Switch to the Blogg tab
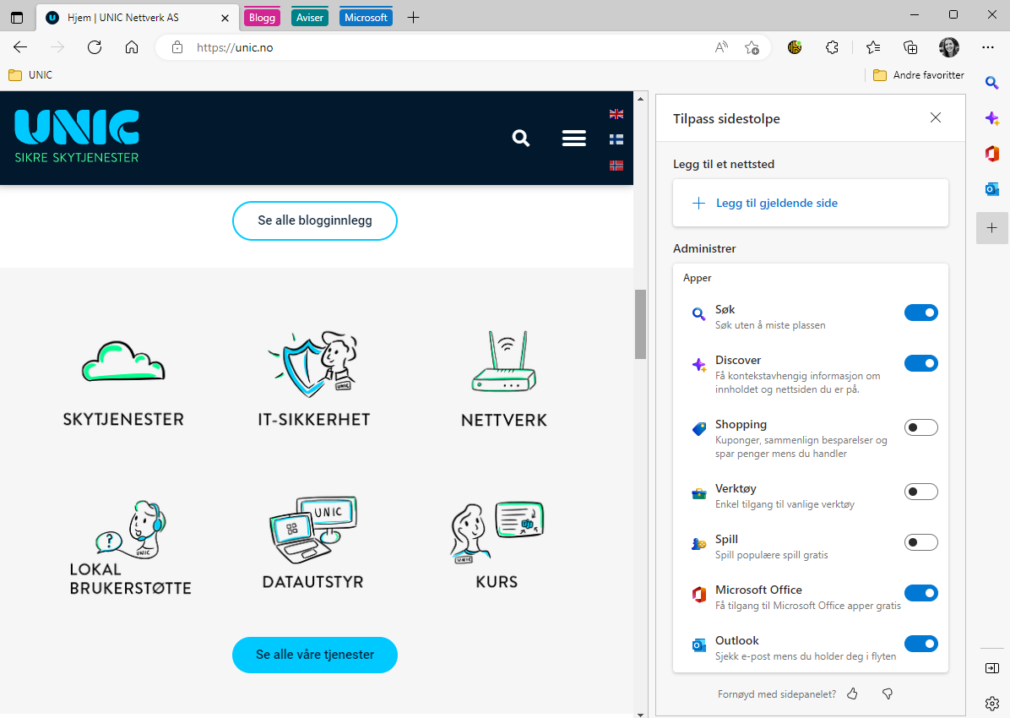Viewport: 1010px width, 718px height. click(262, 17)
